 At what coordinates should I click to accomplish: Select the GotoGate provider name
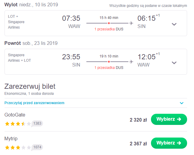(x=15, y=115)
